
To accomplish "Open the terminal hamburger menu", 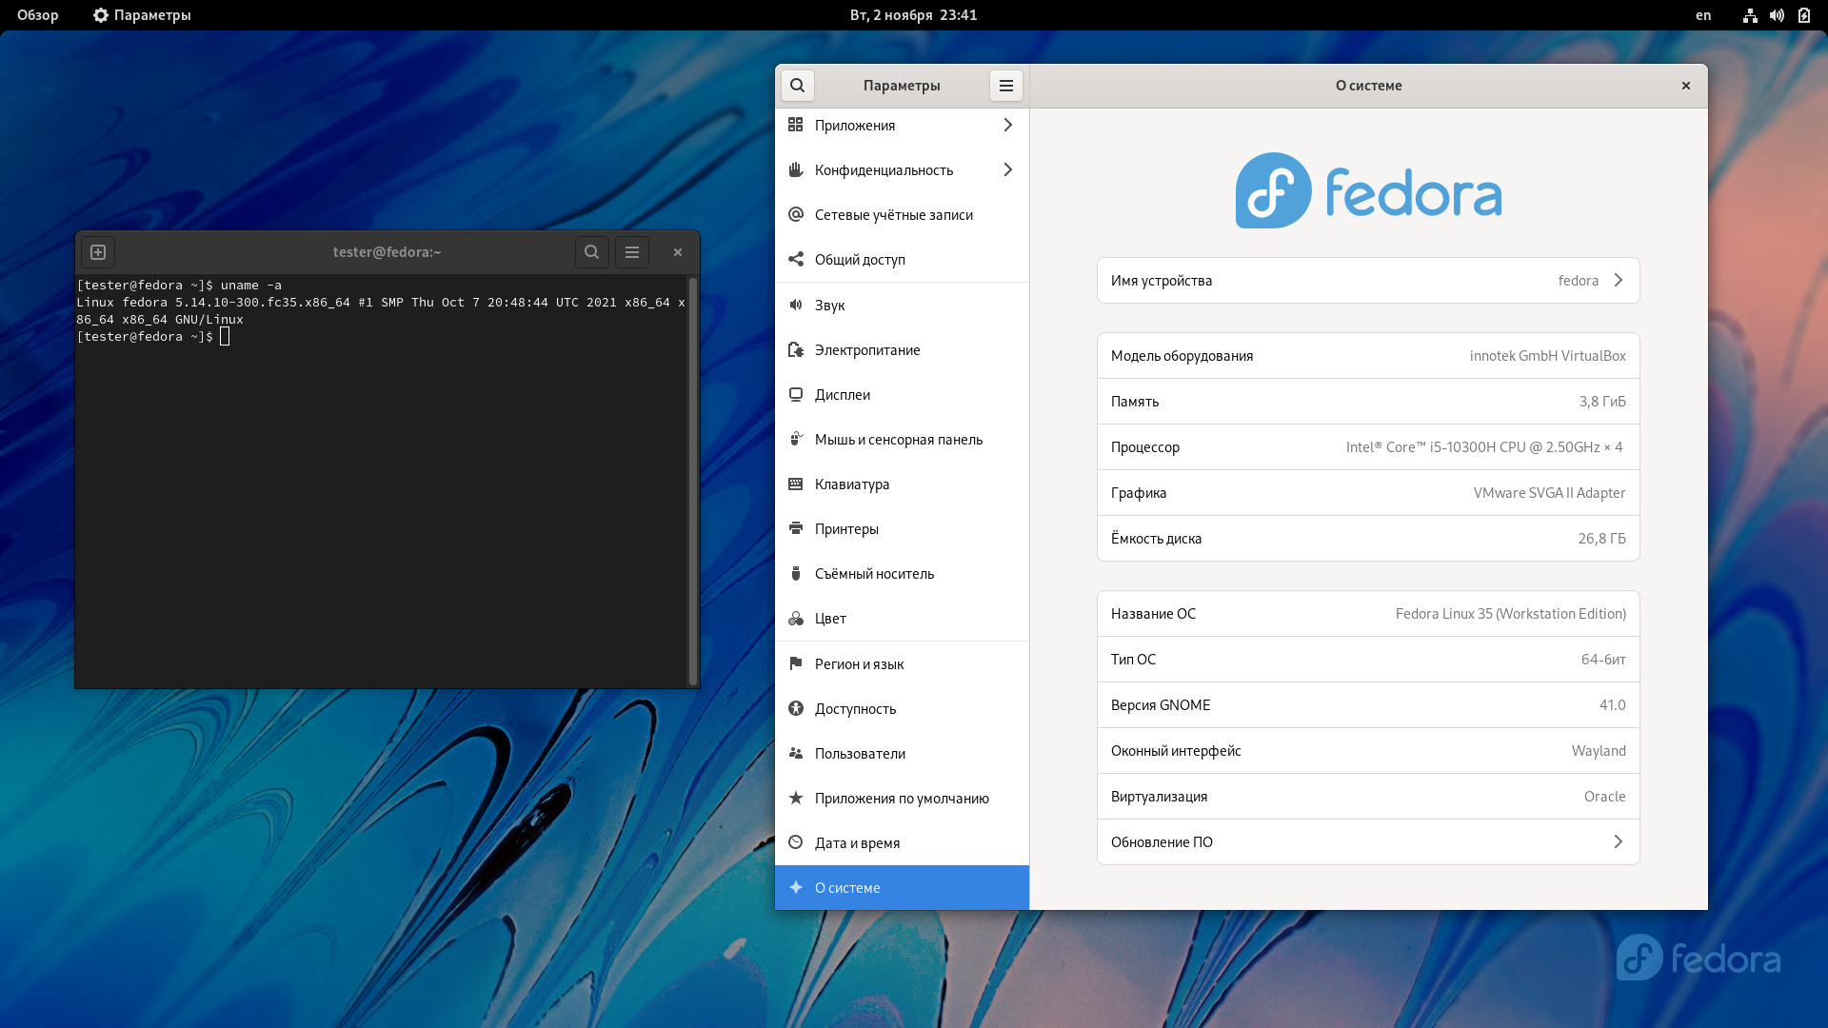I will click(x=632, y=252).
